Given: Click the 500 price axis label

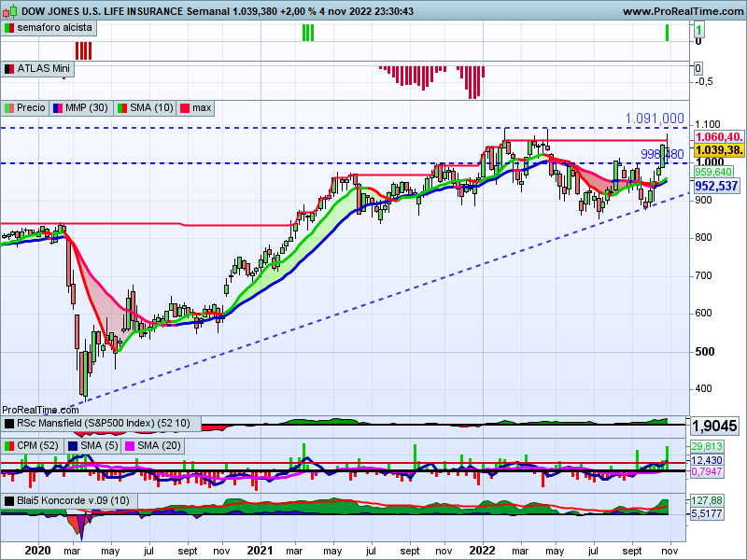Looking at the screenshot, I should tap(705, 352).
